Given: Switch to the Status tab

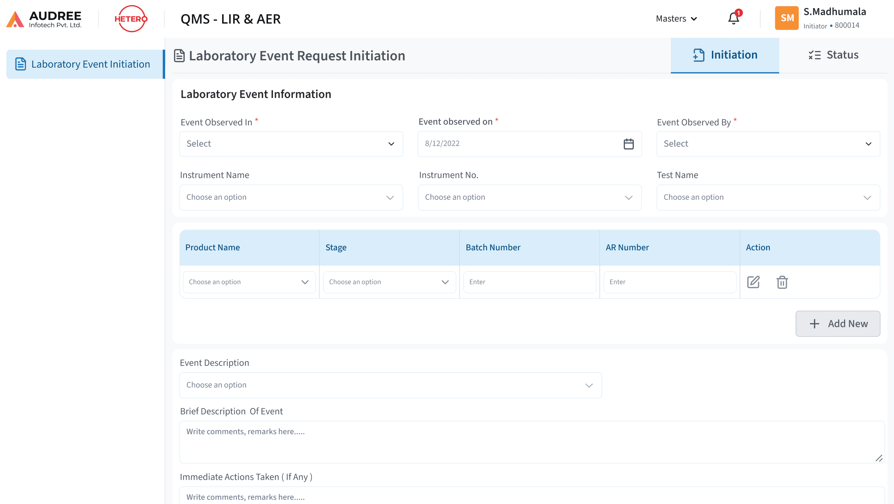Looking at the screenshot, I should pos(833,55).
